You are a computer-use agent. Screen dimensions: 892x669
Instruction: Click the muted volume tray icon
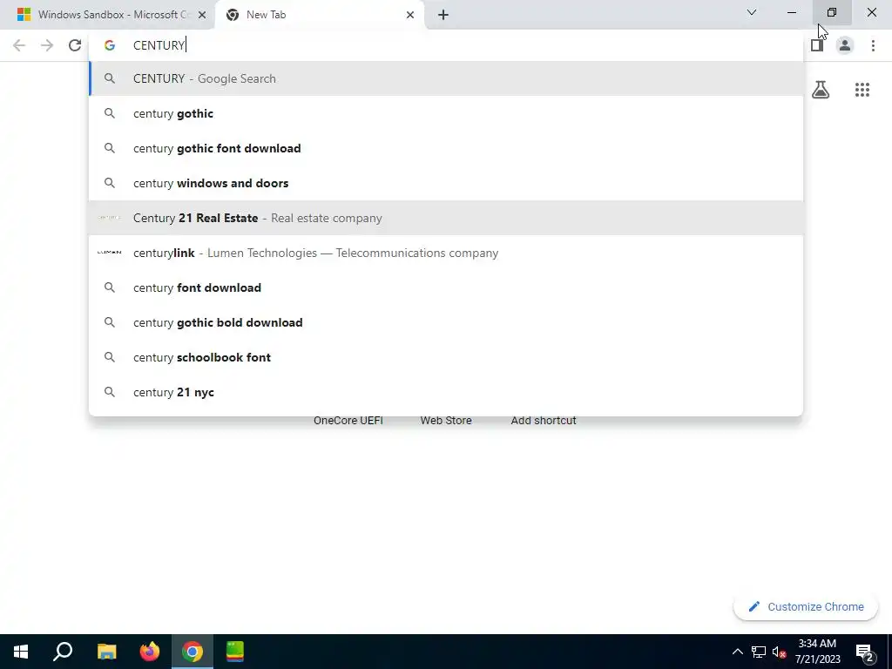coord(779,652)
